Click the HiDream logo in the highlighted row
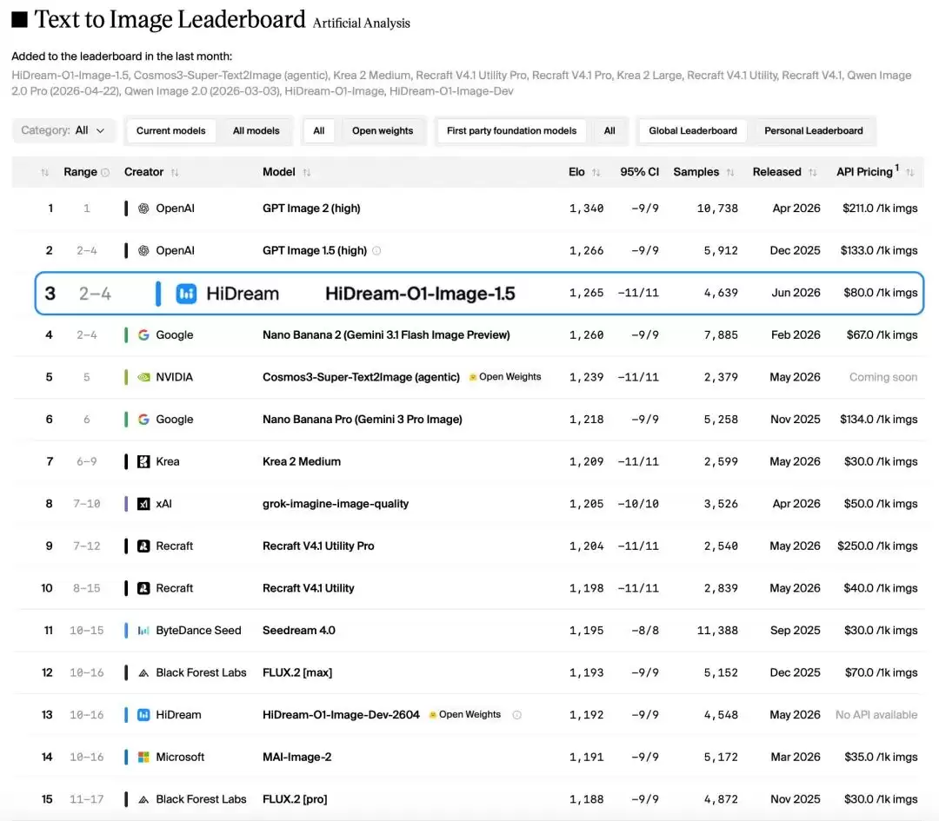The width and height of the screenshot is (939, 821). (x=186, y=294)
